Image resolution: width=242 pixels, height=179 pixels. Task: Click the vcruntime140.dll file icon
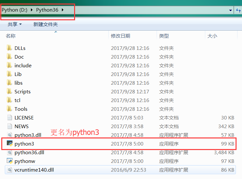(x=10, y=170)
